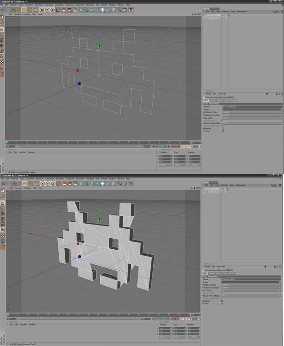Open Render menu in top menu bar
The height and width of the screenshot is (346, 284).
[104, 5]
